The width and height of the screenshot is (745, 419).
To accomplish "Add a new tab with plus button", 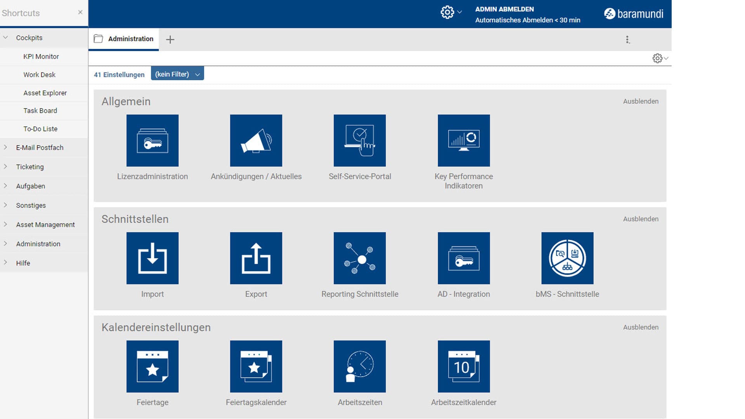I will [x=170, y=40].
